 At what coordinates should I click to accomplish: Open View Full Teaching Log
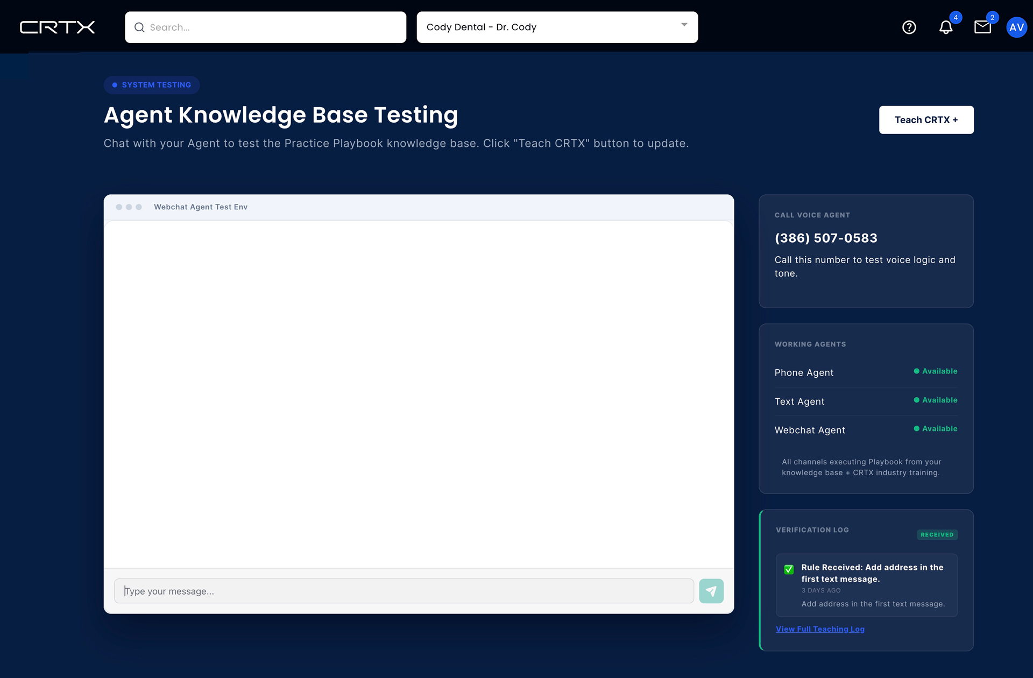[x=820, y=628]
